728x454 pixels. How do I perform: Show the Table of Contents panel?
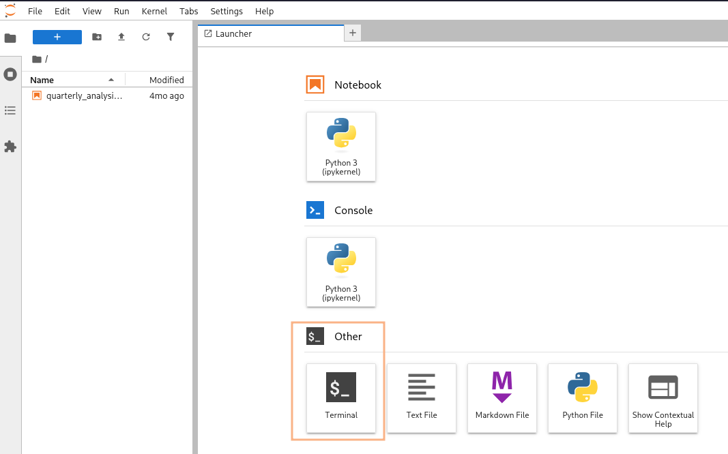(10, 110)
